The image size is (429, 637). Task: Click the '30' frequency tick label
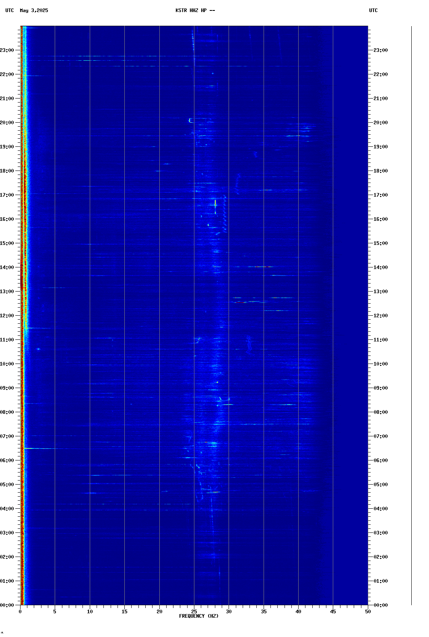[x=229, y=612]
